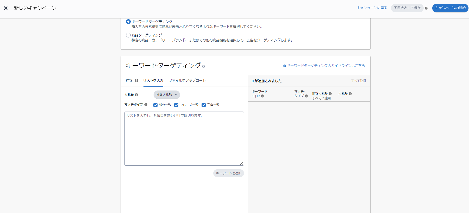
Task: Switch to 推奨 tab
Action: [129, 81]
